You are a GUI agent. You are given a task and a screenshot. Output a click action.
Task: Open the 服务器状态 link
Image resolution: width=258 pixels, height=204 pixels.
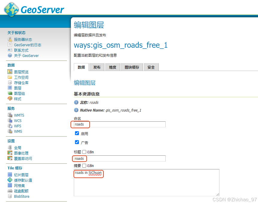[23, 40]
